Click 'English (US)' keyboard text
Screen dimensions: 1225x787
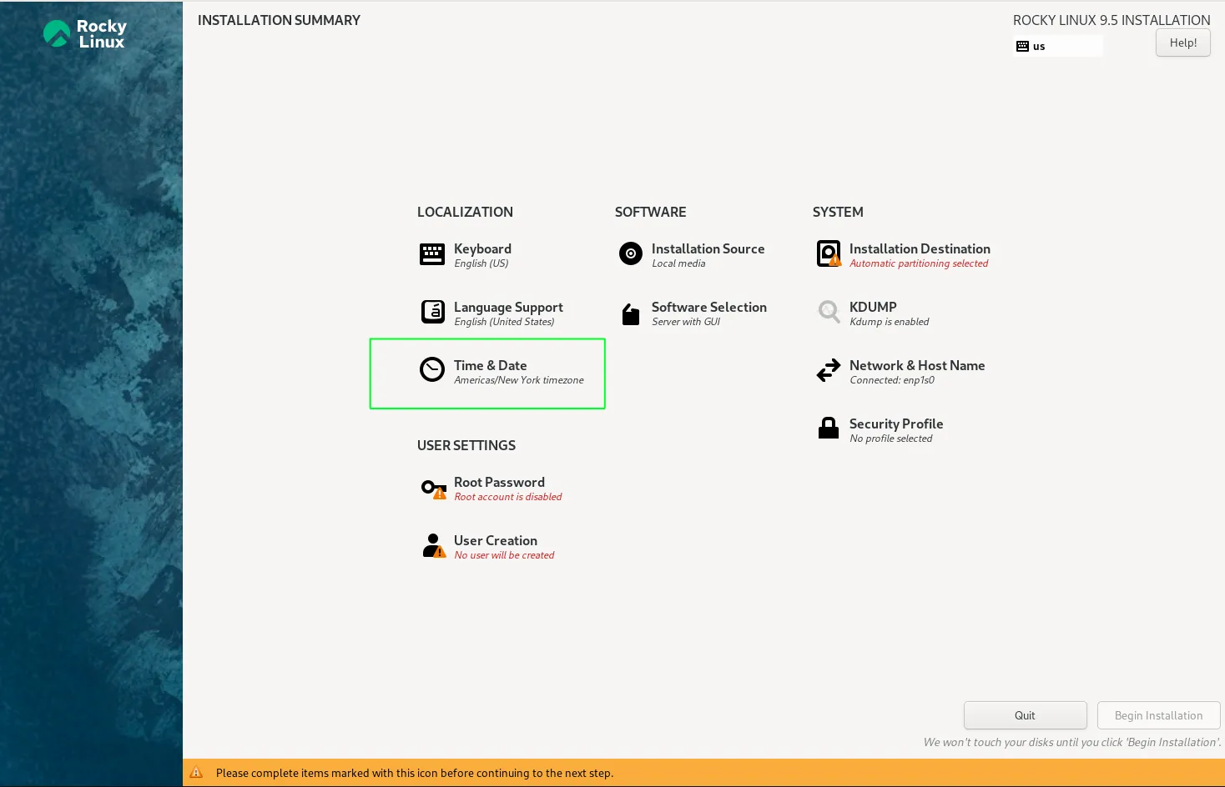pyautogui.click(x=481, y=263)
